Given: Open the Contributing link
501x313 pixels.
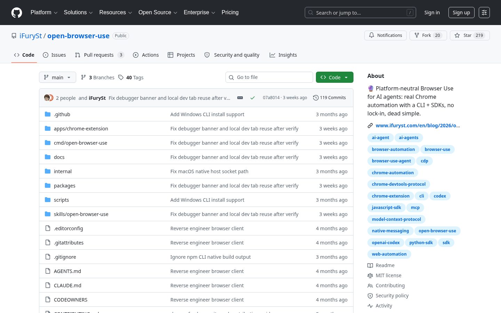Looking at the screenshot, I should point(390,286).
